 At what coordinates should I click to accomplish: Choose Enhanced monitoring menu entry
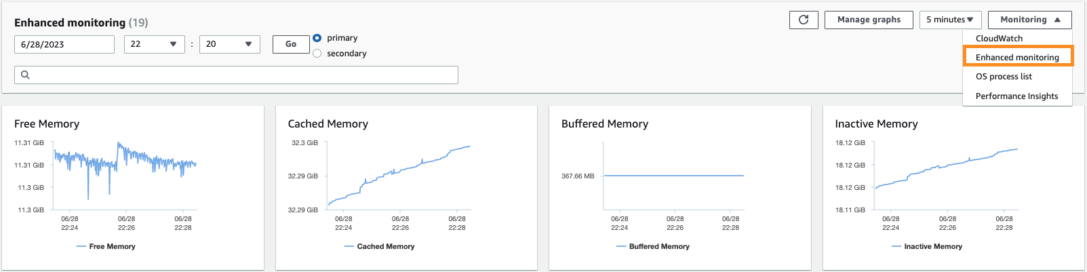tap(1017, 57)
